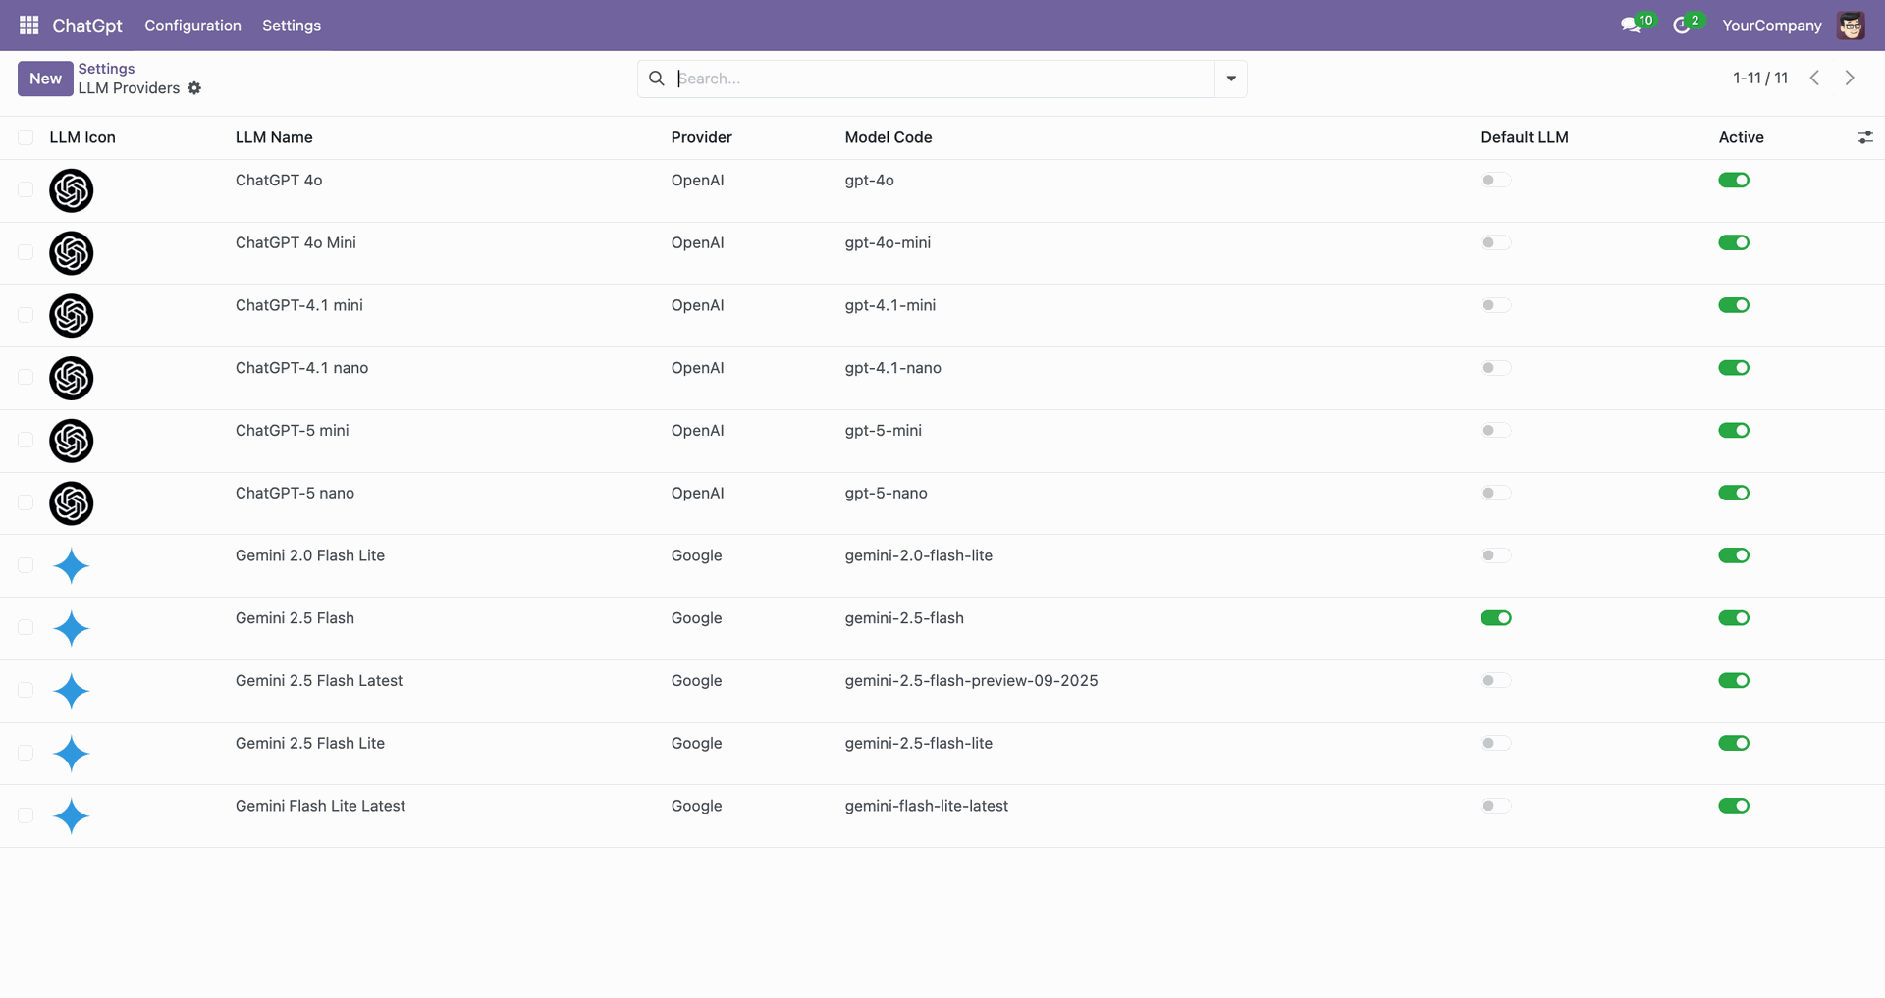
Task: Click the Gemini icon for Gemini 2.0 Flash Lite
Action: coord(72,566)
